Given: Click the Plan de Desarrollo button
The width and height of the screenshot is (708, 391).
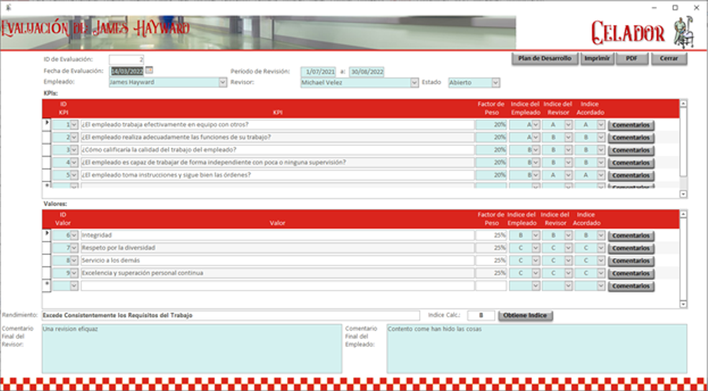Looking at the screenshot, I should [x=545, y=59].
